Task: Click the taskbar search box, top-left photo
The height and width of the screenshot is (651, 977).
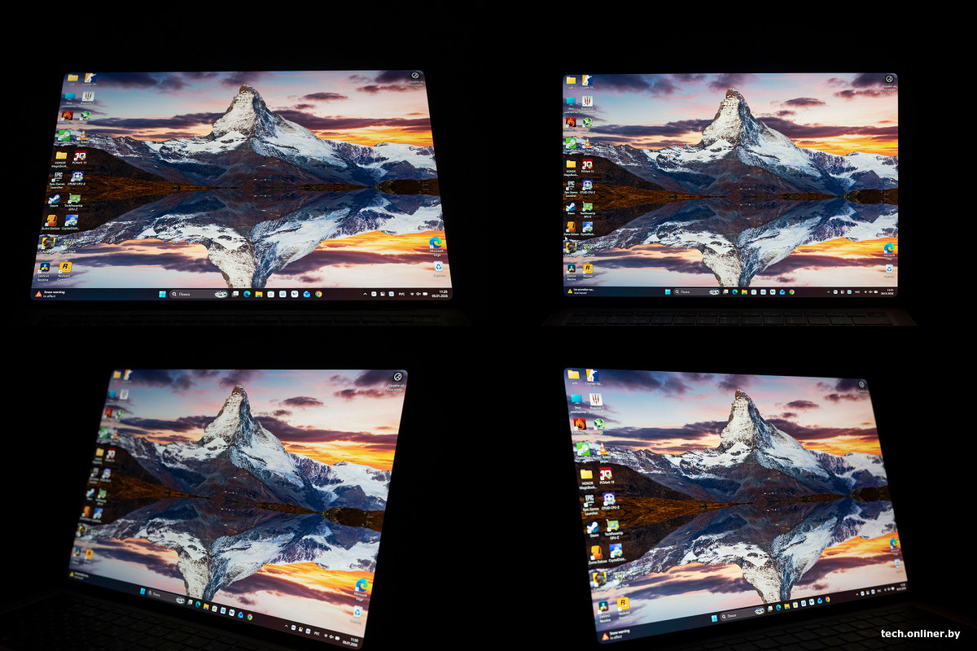Action: 198,294
